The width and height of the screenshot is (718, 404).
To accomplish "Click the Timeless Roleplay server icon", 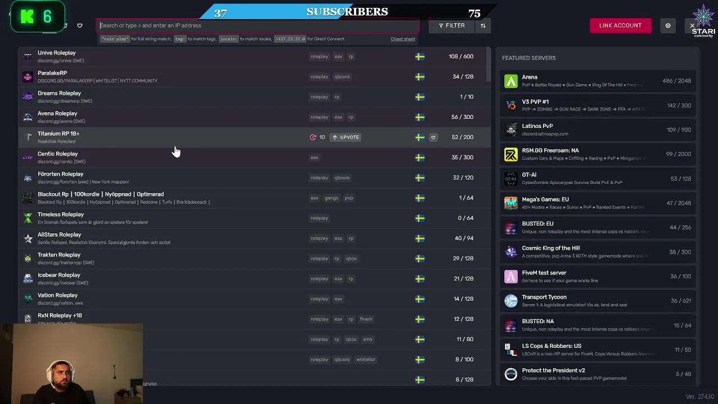I will click(27, 218).
